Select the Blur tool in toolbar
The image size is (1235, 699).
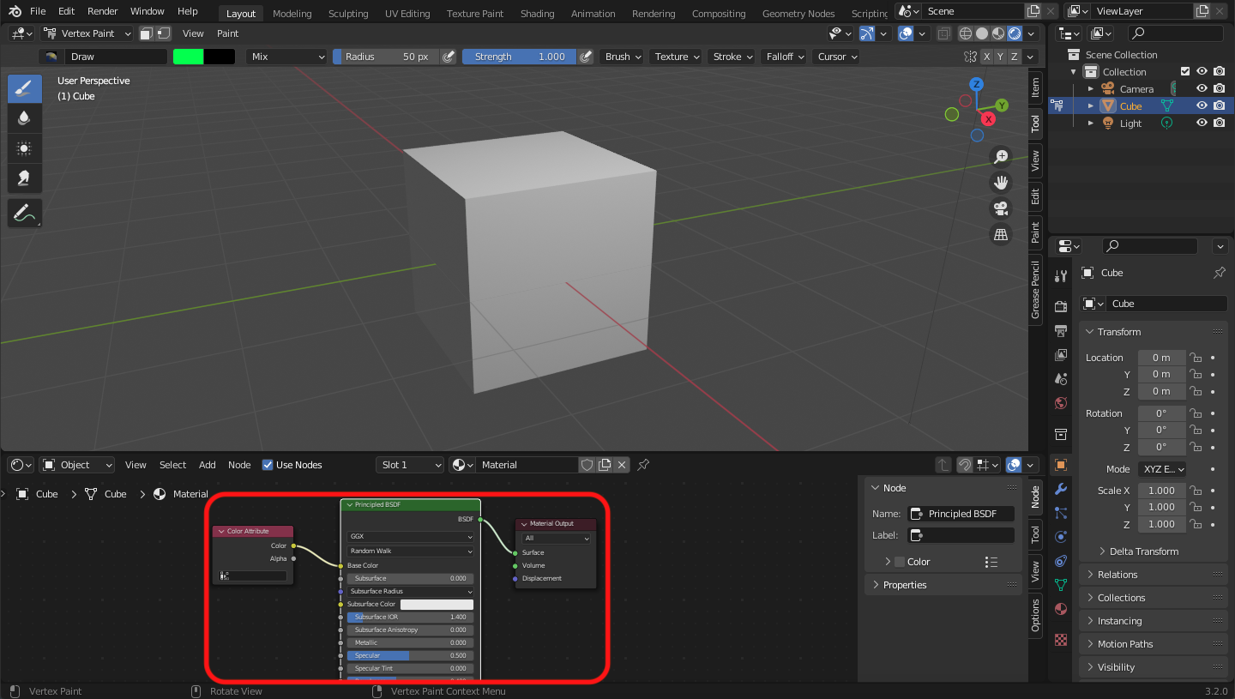(25, 118)
